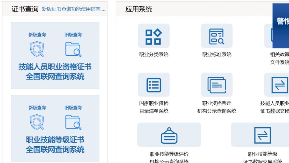Click the 国家职业资格目录清单系统 text label
The height and width of the screenshot is (163, 289).
pos(154,107)
